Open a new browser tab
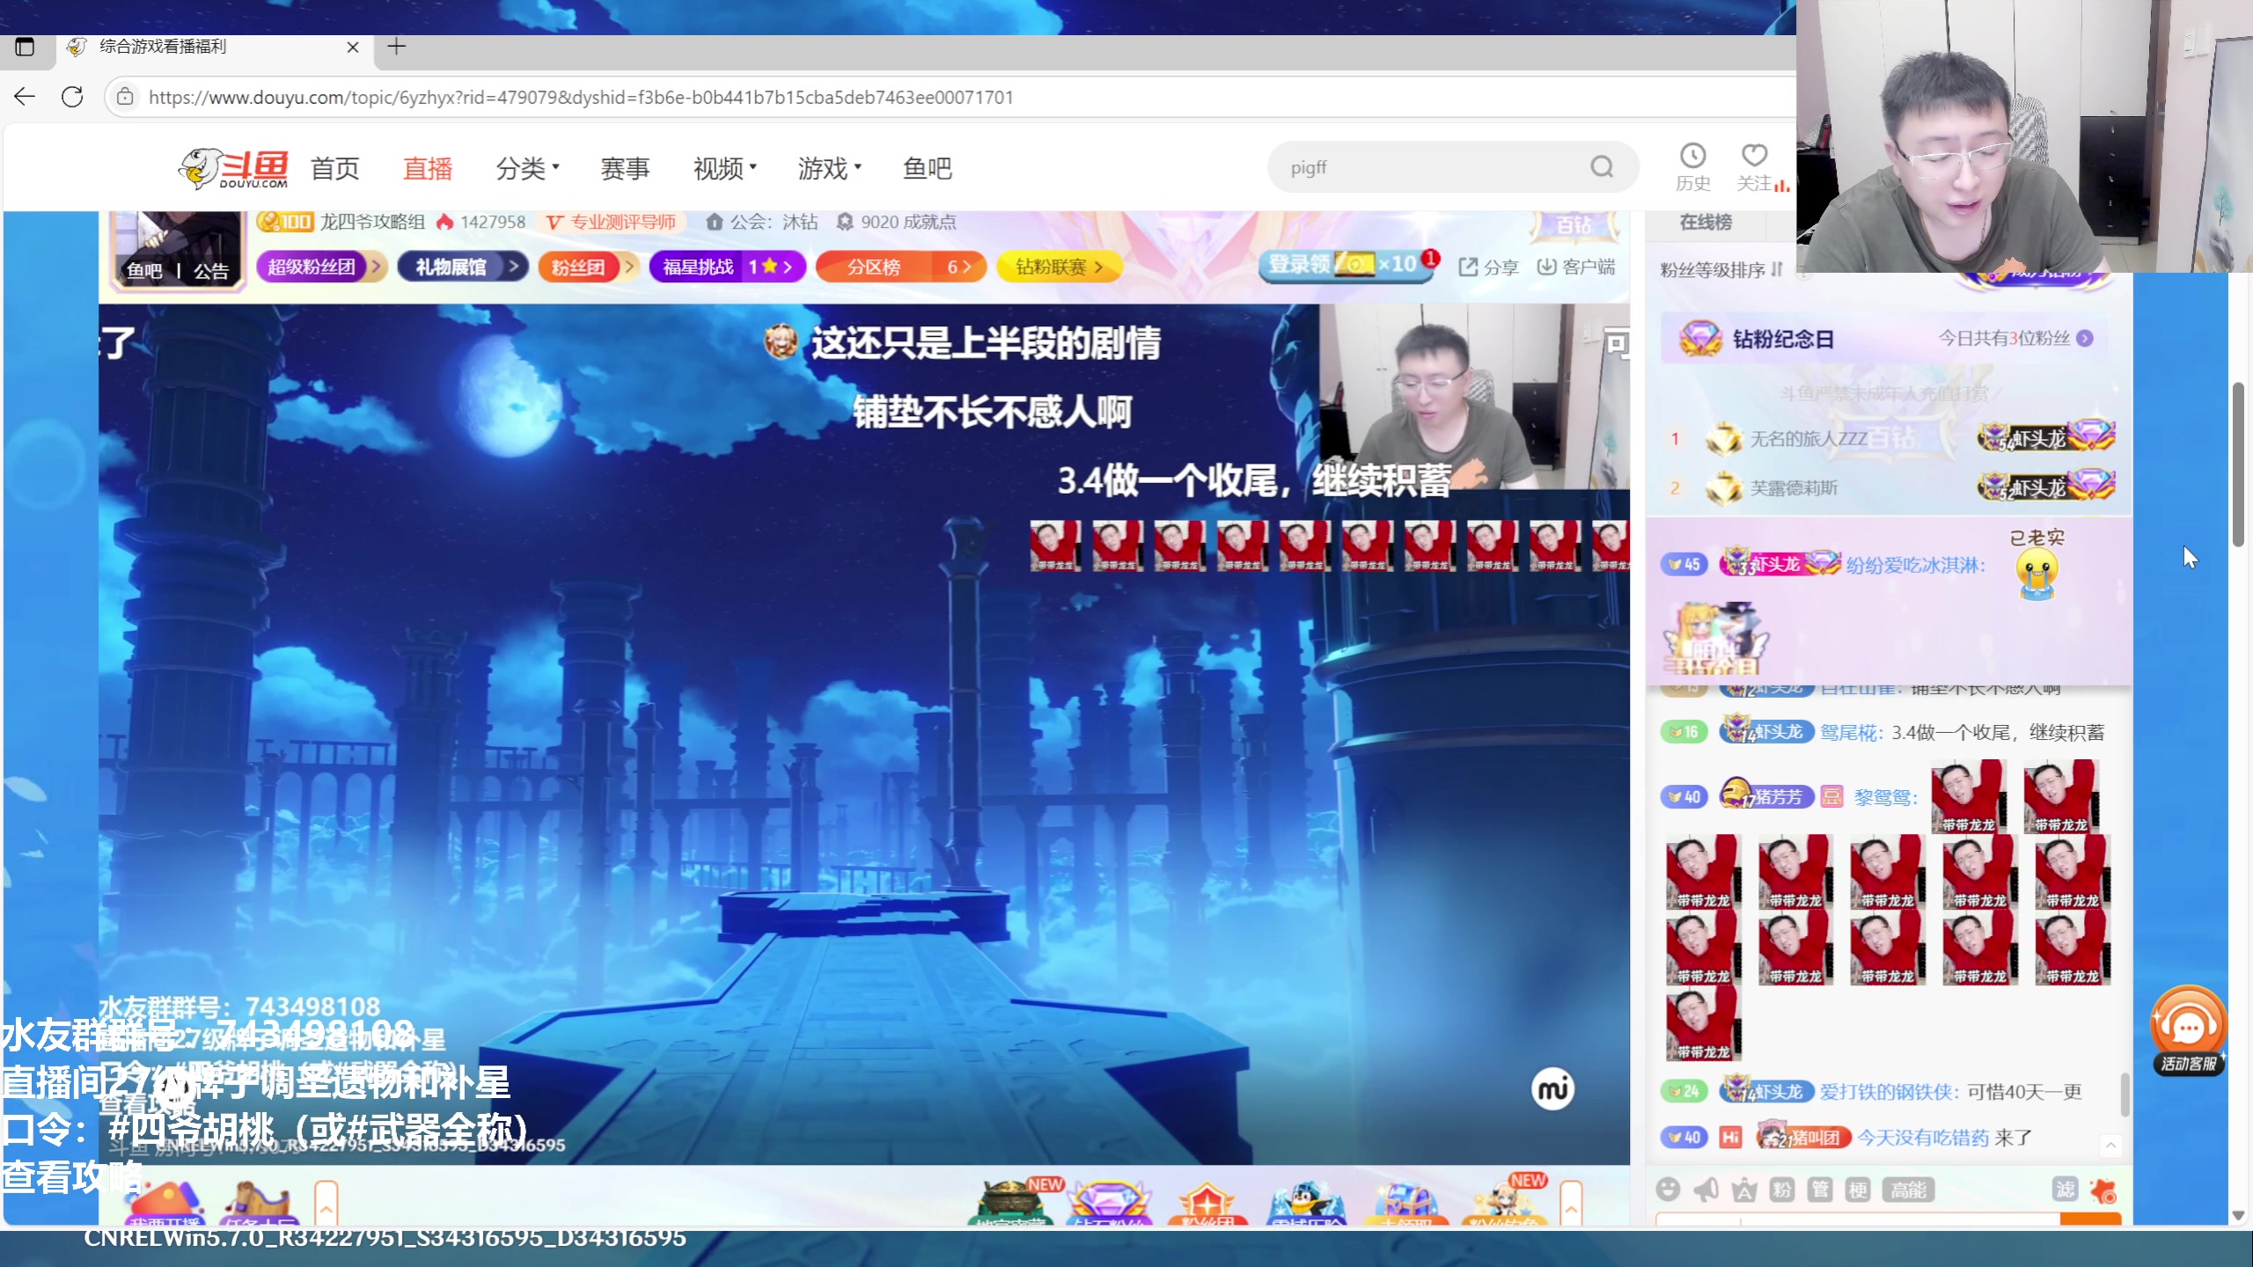The image size is (2253, 1267). coord(396,47)
